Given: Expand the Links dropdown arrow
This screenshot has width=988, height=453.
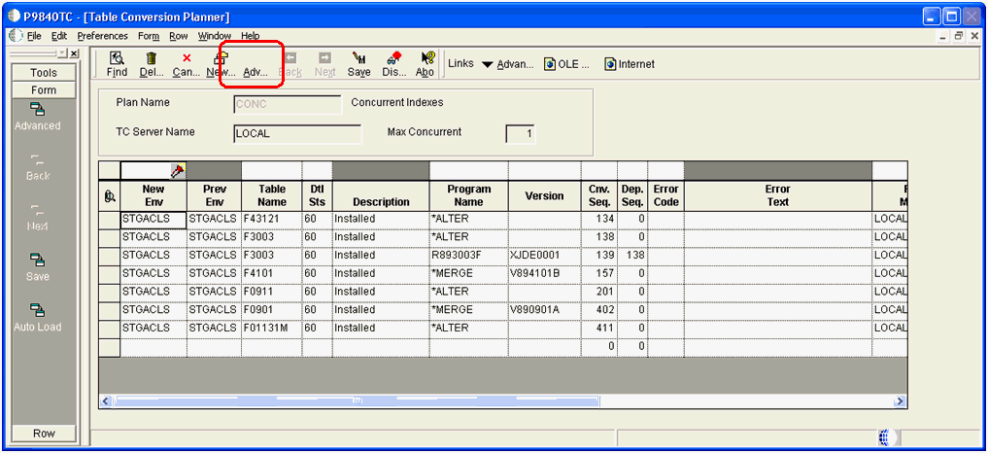Looking at the screenshot, I should [488, 65].
